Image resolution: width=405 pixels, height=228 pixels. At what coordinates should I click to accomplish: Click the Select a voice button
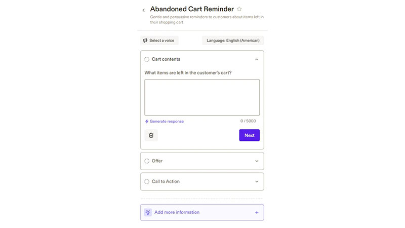tap(159, 41)
